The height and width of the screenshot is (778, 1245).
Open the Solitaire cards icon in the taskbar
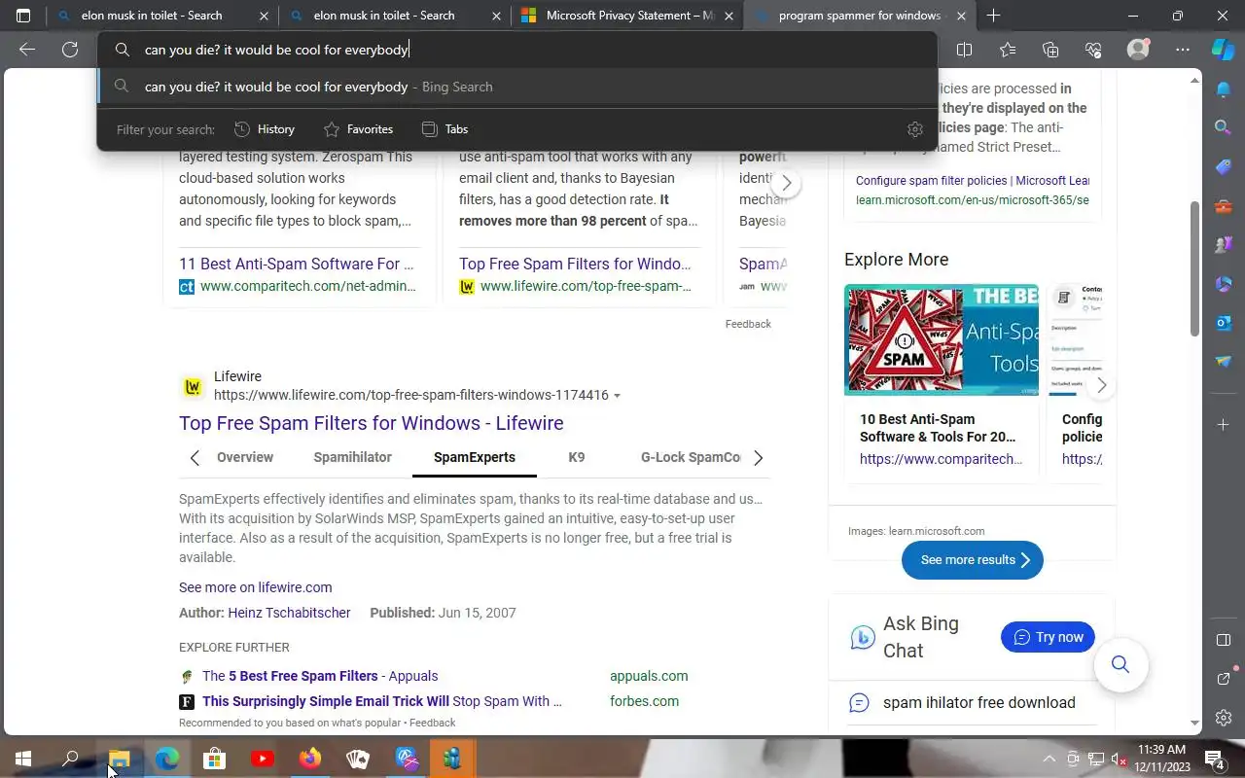coord(358,759)
